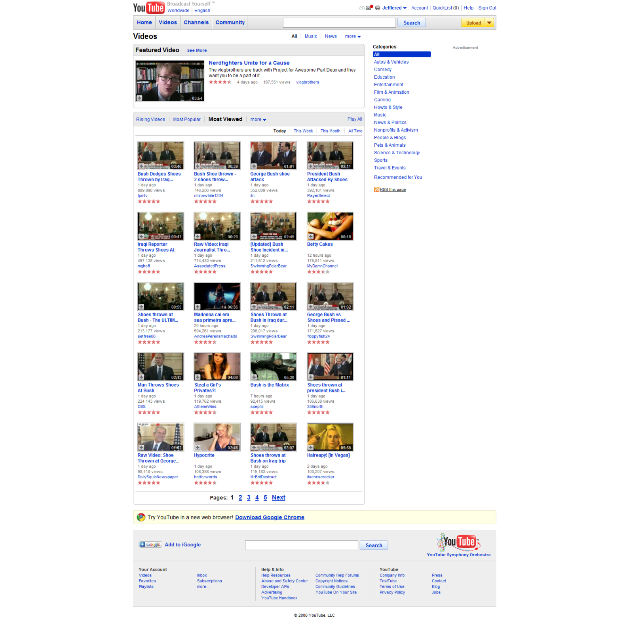Select Comedy category
Image resolution: width=629 pixels, height=633 pixels.
(383, 70)
